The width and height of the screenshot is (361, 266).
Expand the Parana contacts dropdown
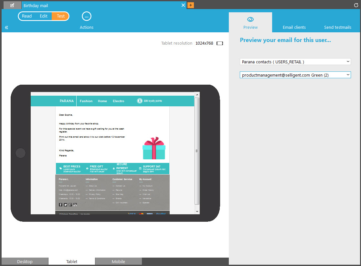(295, 62)
